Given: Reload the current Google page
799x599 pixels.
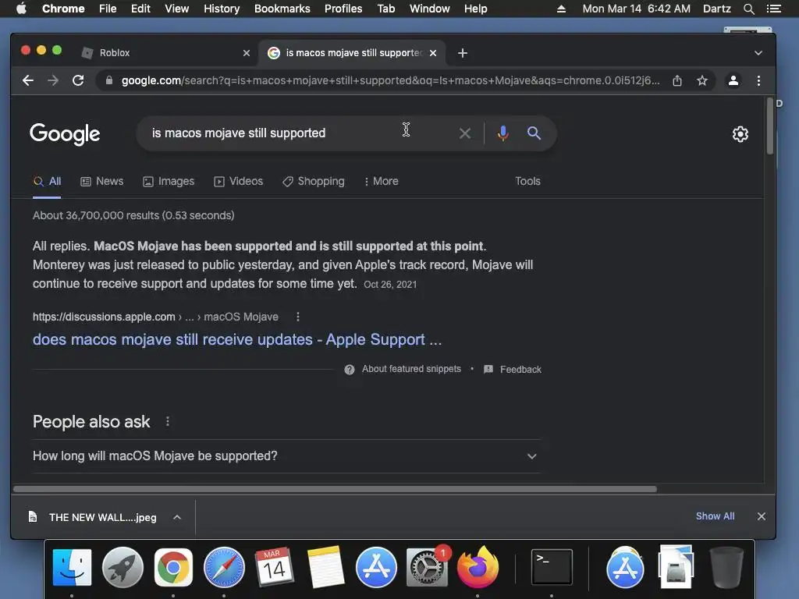Looking at the screenshot, I should coord(78,80).
